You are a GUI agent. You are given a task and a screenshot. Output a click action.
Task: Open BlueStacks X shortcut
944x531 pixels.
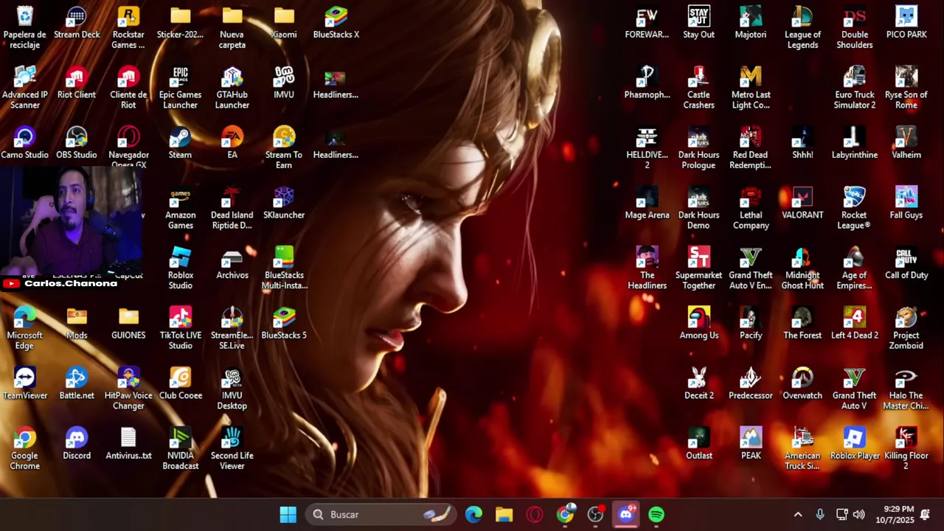(x=336, y=22)
